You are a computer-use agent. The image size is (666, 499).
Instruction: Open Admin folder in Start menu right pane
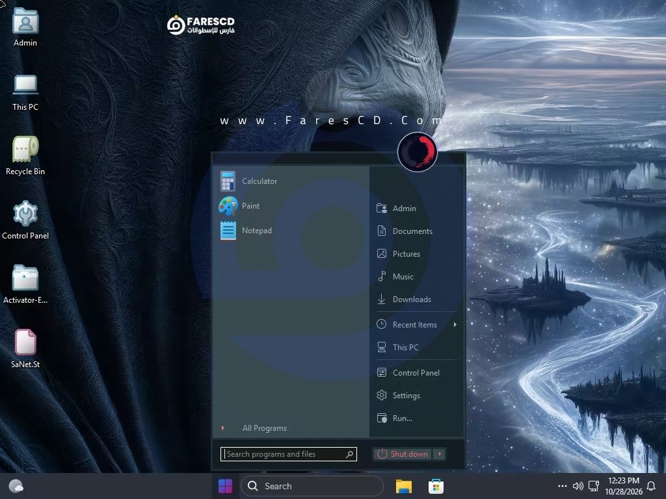pos(416,209)
